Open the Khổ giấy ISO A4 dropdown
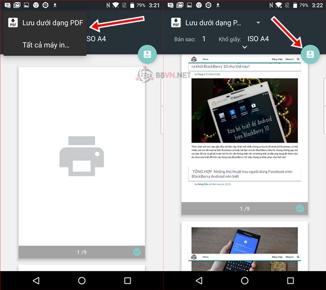Image resolution: width=326 pixels, height=290 pixels. pyautogui.click(x=258, y=39)
